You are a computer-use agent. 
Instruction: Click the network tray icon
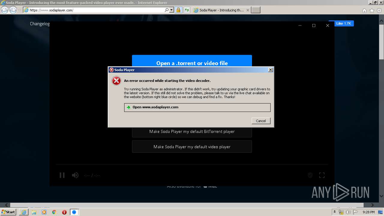[341, 212]
